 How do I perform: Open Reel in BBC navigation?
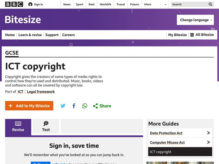point(91,4)
